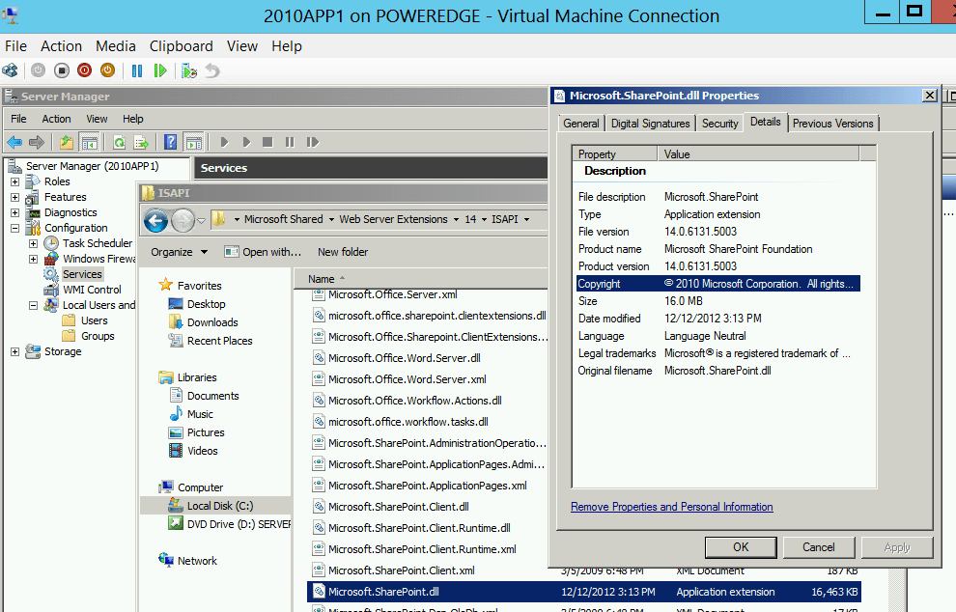Click Server Manager Refresh icon
Screen dimensions: 956x612
click(x=119, y=142)
